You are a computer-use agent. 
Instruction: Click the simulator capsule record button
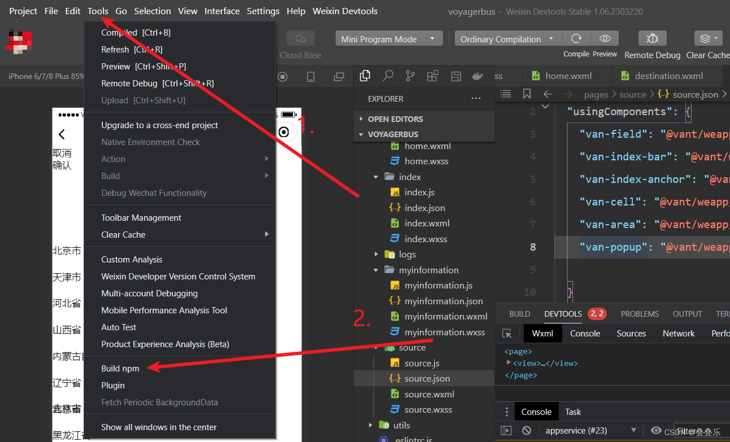click(284, 132)
